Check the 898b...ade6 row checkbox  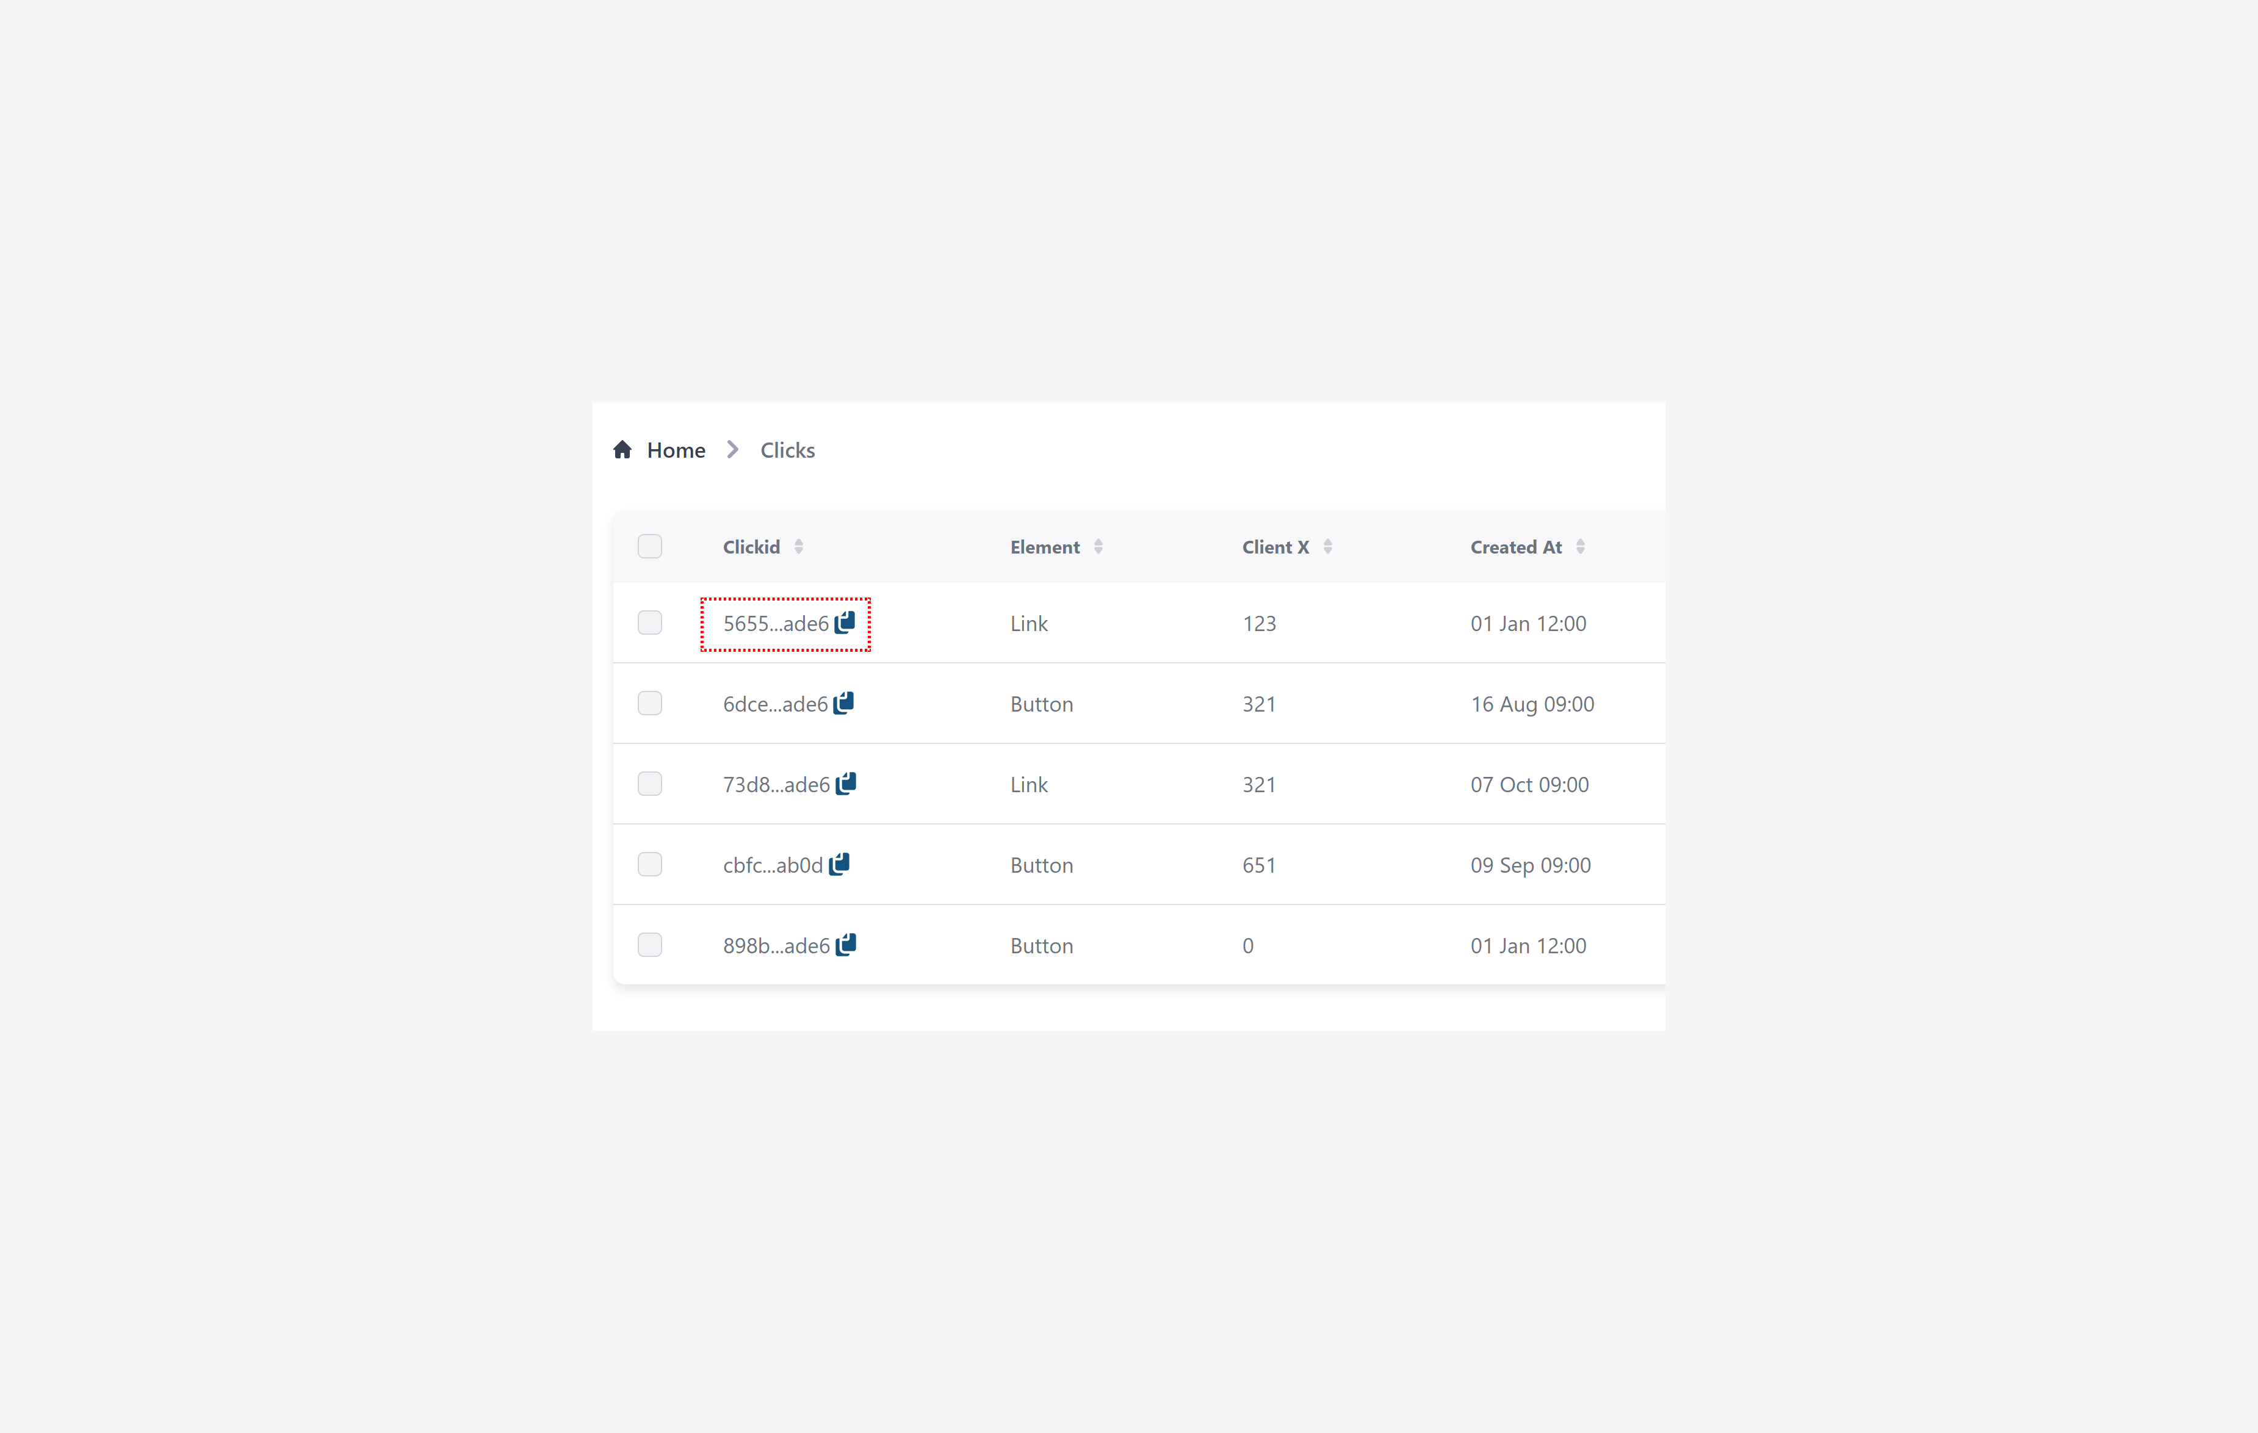tap(650, 945)
